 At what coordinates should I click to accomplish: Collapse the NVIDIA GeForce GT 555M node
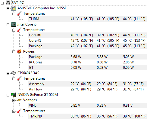point(8,95)
